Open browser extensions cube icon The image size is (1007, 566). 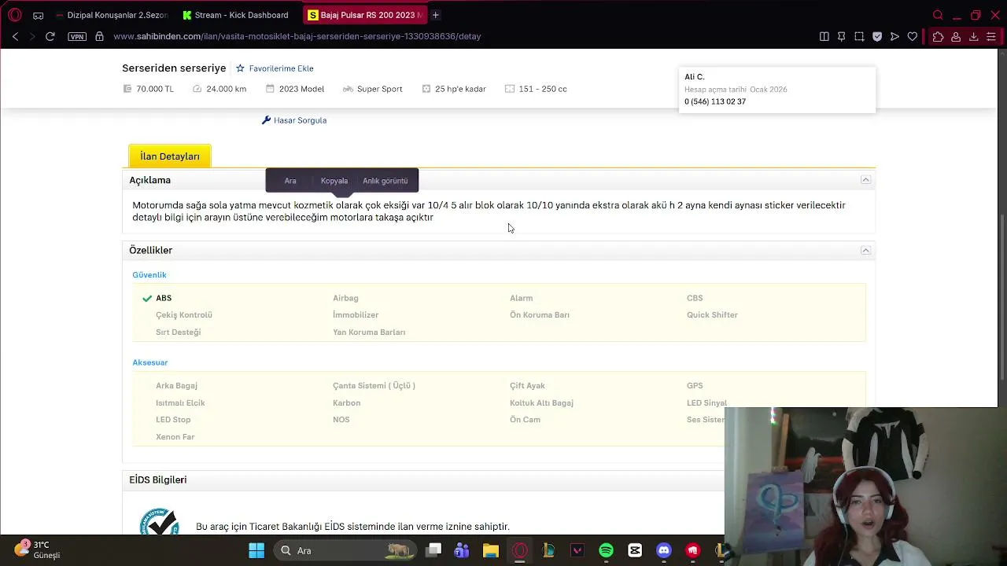click(938, 36)
